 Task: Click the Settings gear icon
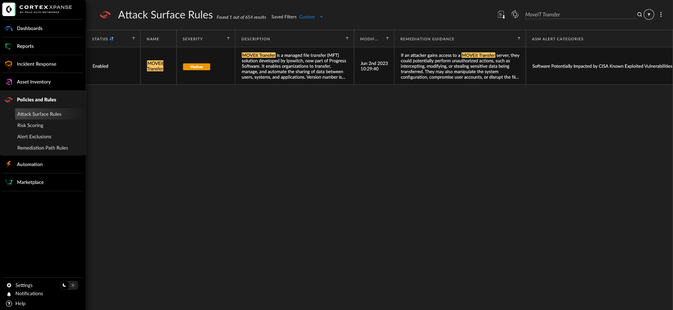click(9, 285)
